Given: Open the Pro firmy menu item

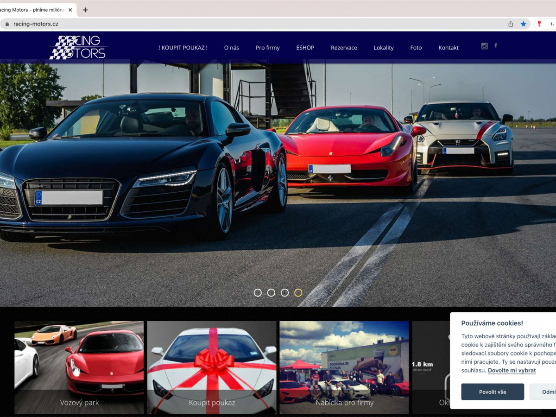Looking at the screenshot, I should click(267, 48).
